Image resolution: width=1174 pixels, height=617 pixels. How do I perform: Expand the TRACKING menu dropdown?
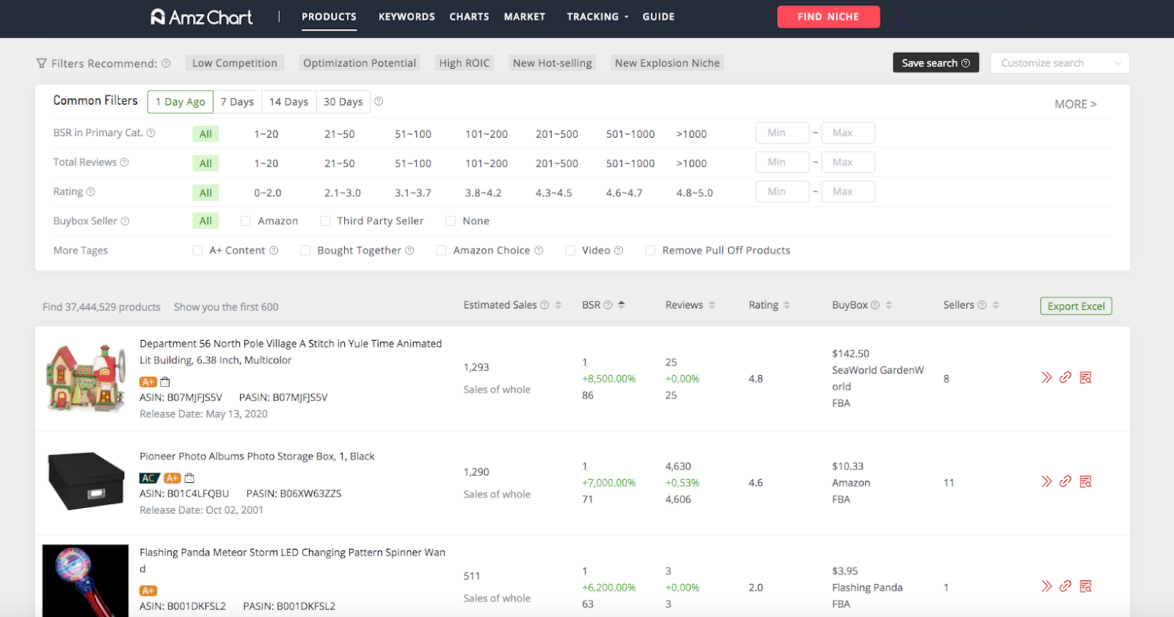click(597, 16)
